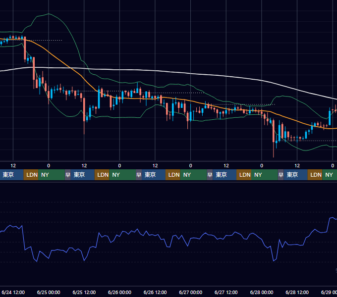Screen dimensions: 337x297
Task: Select the 東京 session block for 6/26
Action: (x=154, y=175)
